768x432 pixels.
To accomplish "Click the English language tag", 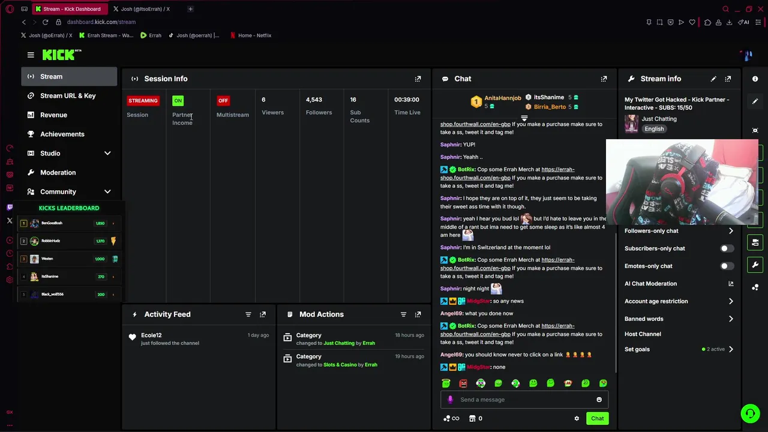I will [654, 129].
